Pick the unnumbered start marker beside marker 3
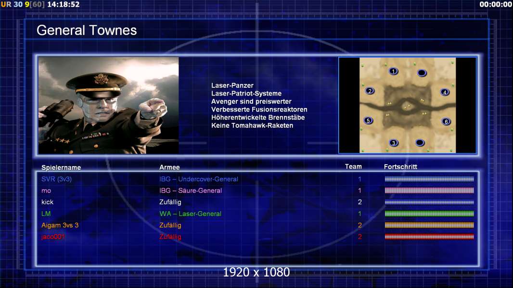Screen dimensions: 513x288 pyautogui.click(x=420, y=143)
